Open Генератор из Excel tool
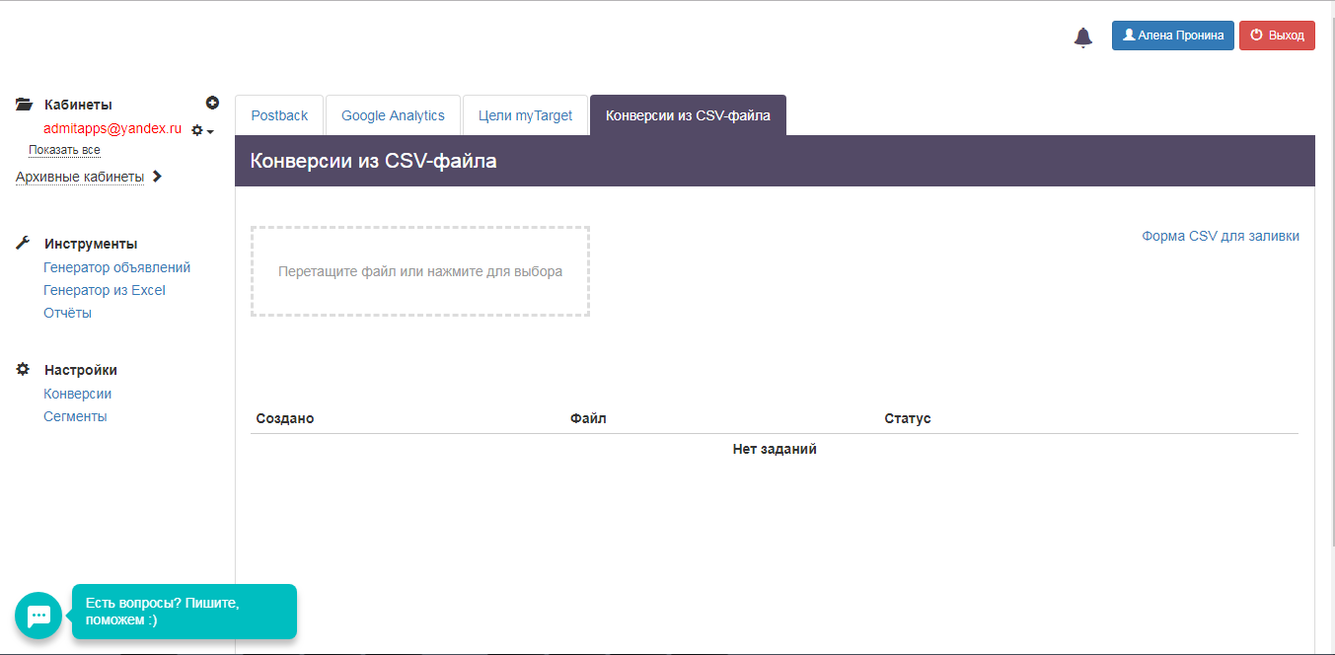1335x655 pixels. (105, 290)
